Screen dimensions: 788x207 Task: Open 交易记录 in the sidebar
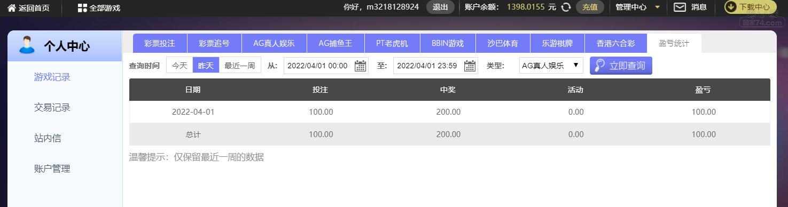click(x=52, y=107)
